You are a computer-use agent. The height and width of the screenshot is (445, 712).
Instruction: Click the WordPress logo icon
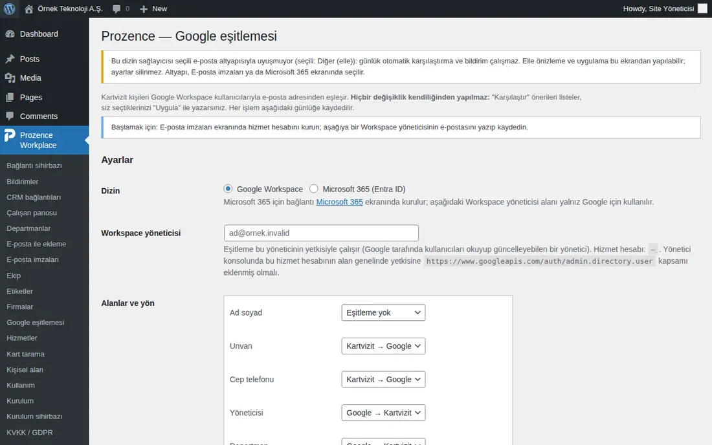9,8
